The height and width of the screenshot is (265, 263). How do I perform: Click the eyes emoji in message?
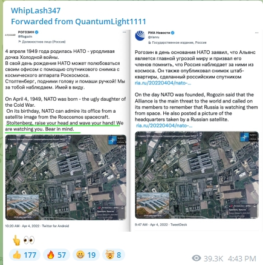click(29, 240)
